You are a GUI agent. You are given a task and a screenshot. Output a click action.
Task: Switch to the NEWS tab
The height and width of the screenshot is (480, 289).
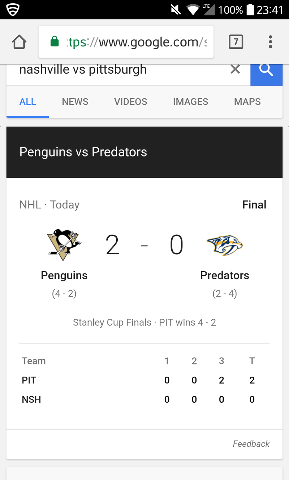pyautogui.click(x=75, y=102)
